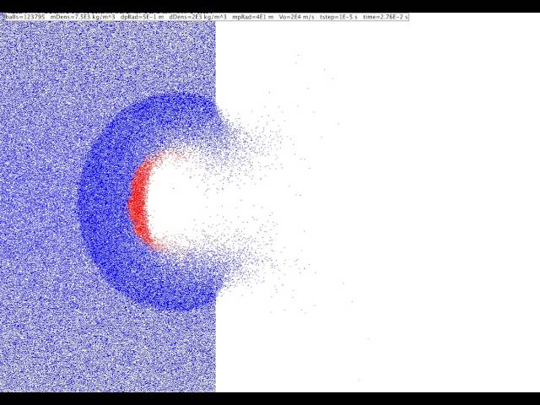
Task: Click the dark blue compressed shock ring
Action: click(103, 203)
